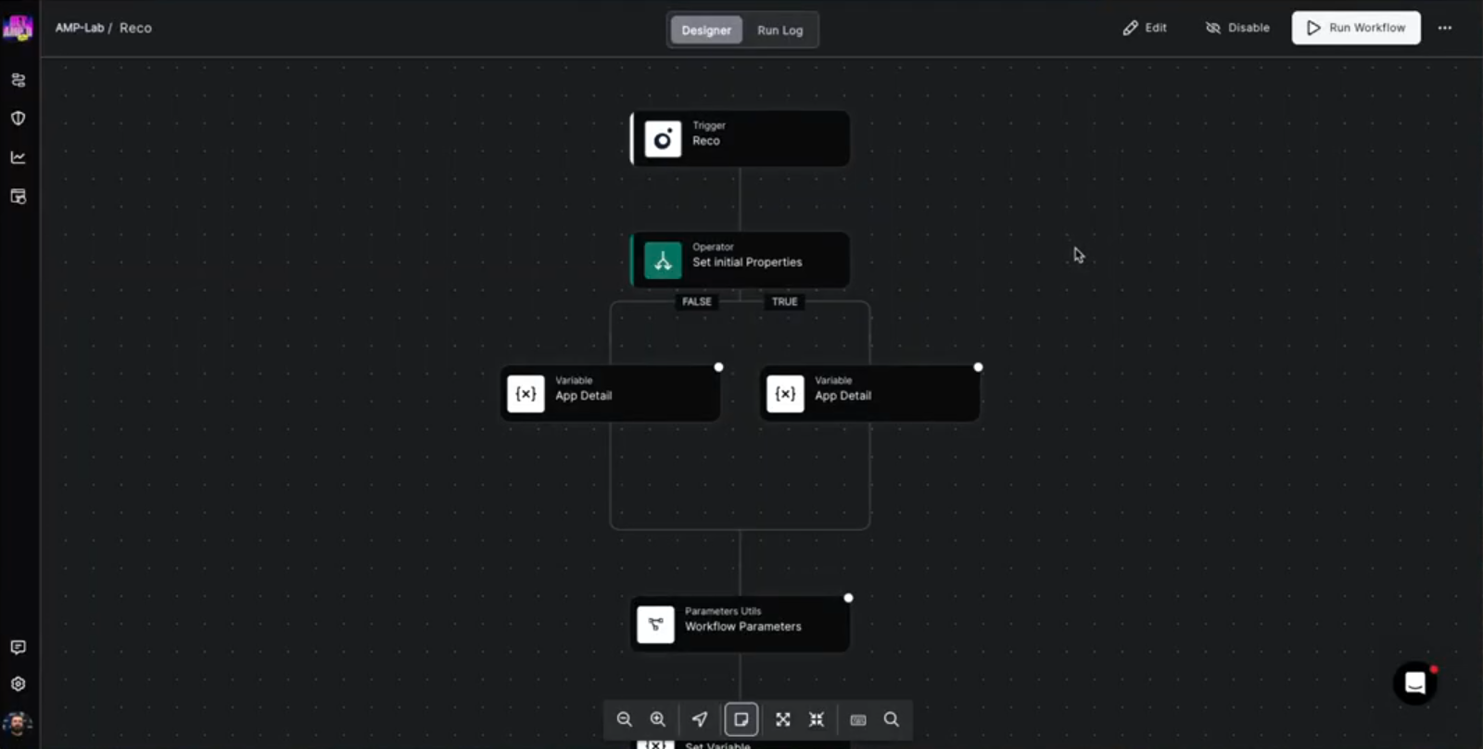Open the three-dot more options menu
Viewport: 1483px width, 749px height.
coord(1444,28)
